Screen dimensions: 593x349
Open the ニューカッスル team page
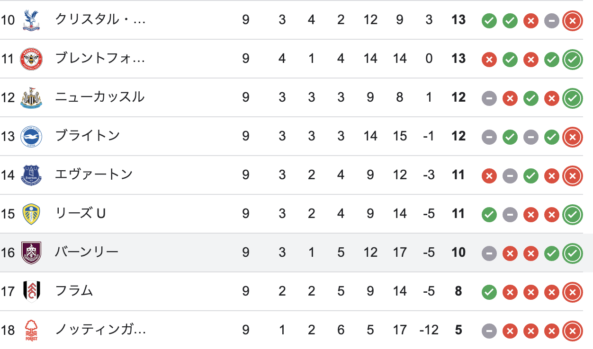100,97
